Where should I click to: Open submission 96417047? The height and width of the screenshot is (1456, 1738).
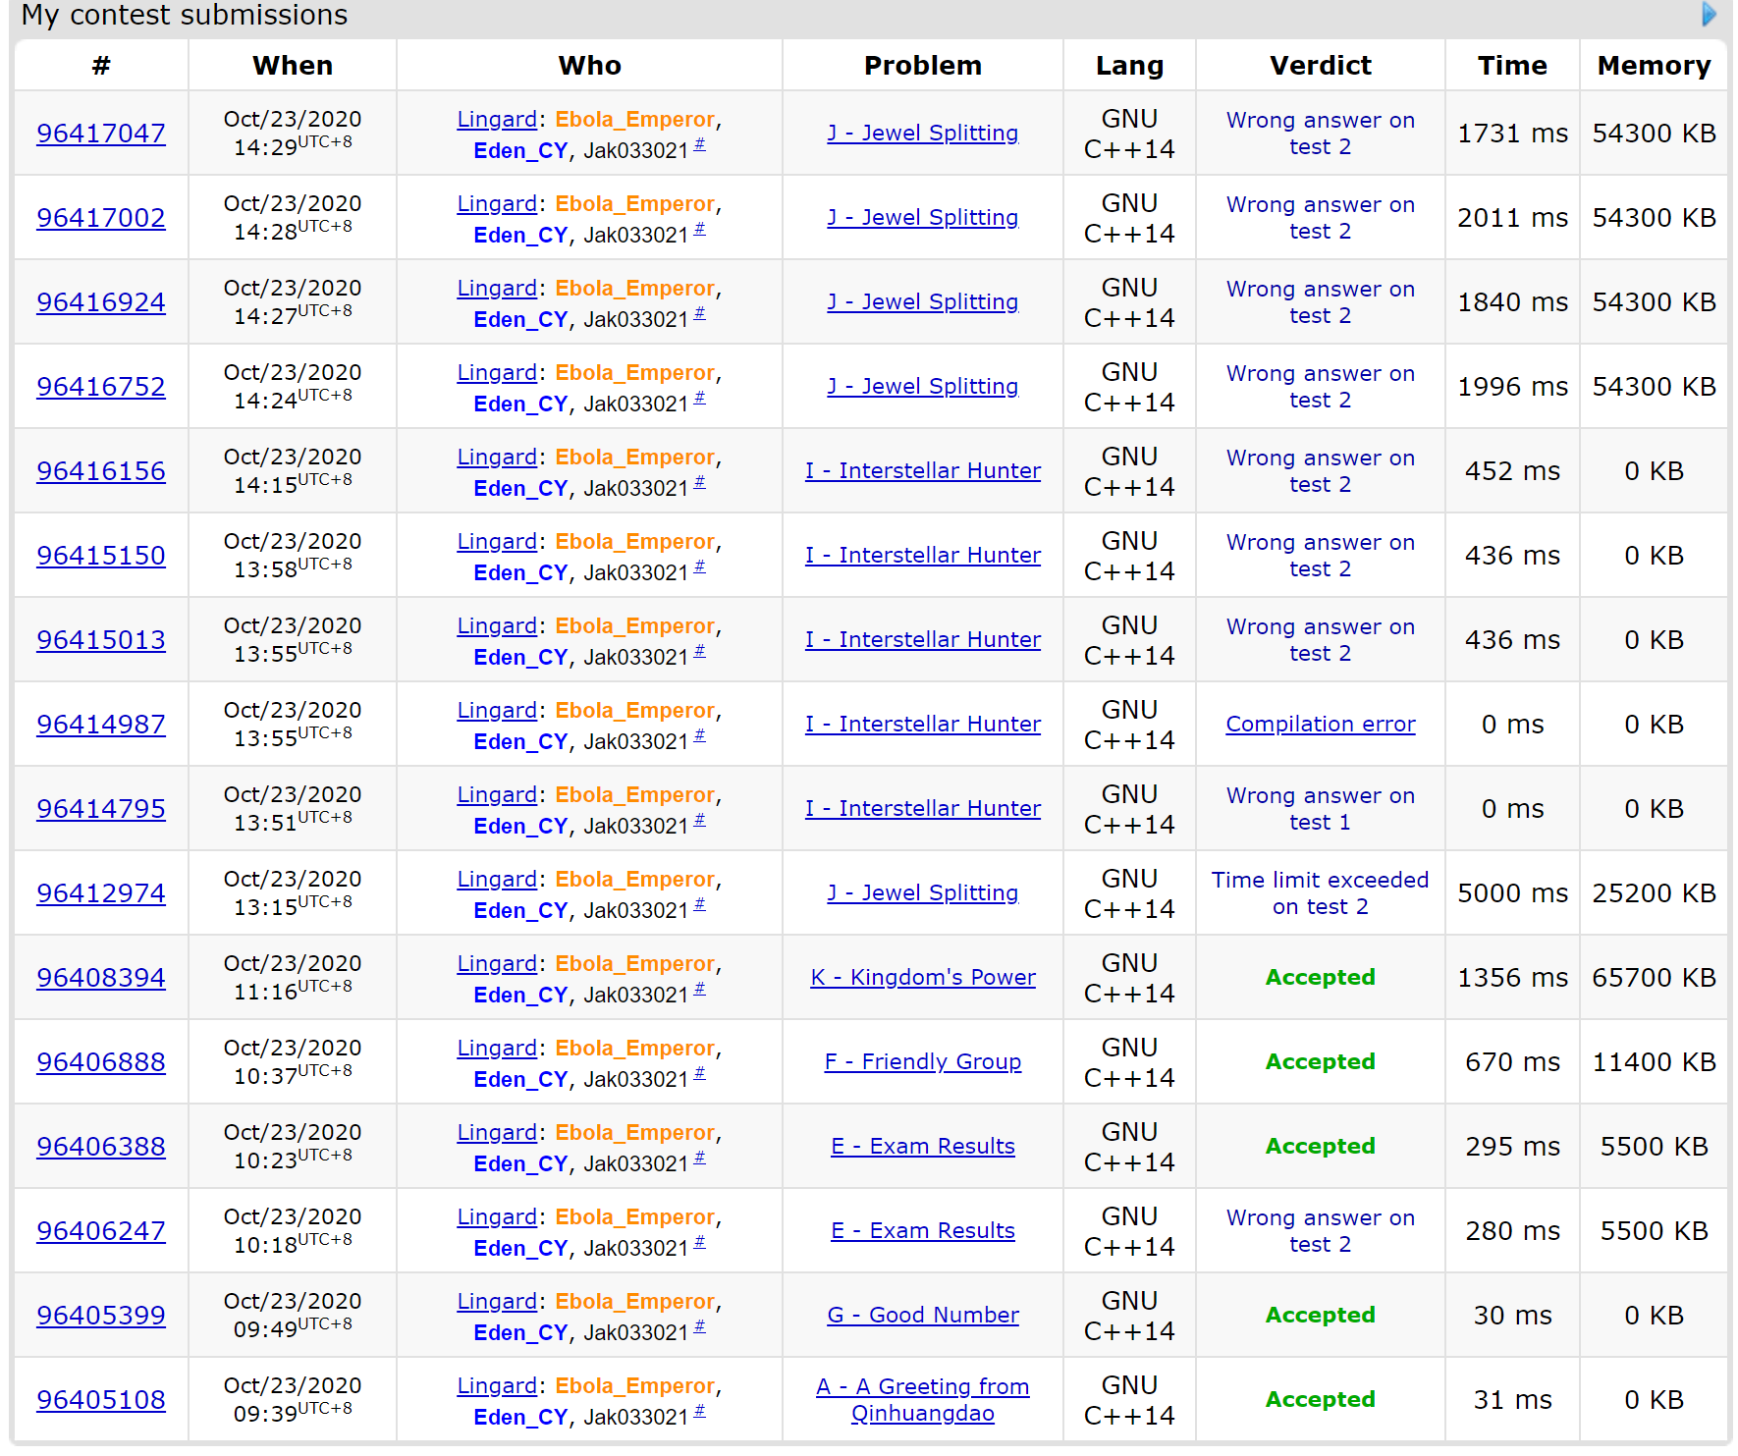[101, 134]
